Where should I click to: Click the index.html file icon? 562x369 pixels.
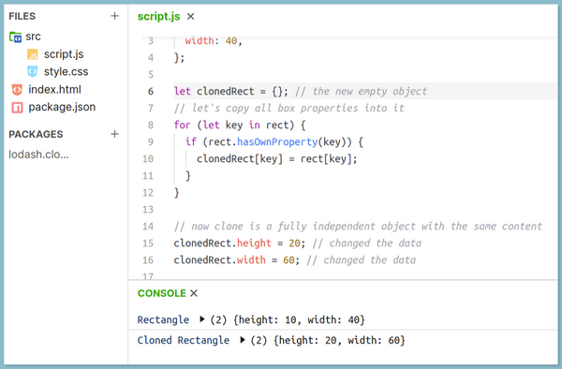[17, 90]
